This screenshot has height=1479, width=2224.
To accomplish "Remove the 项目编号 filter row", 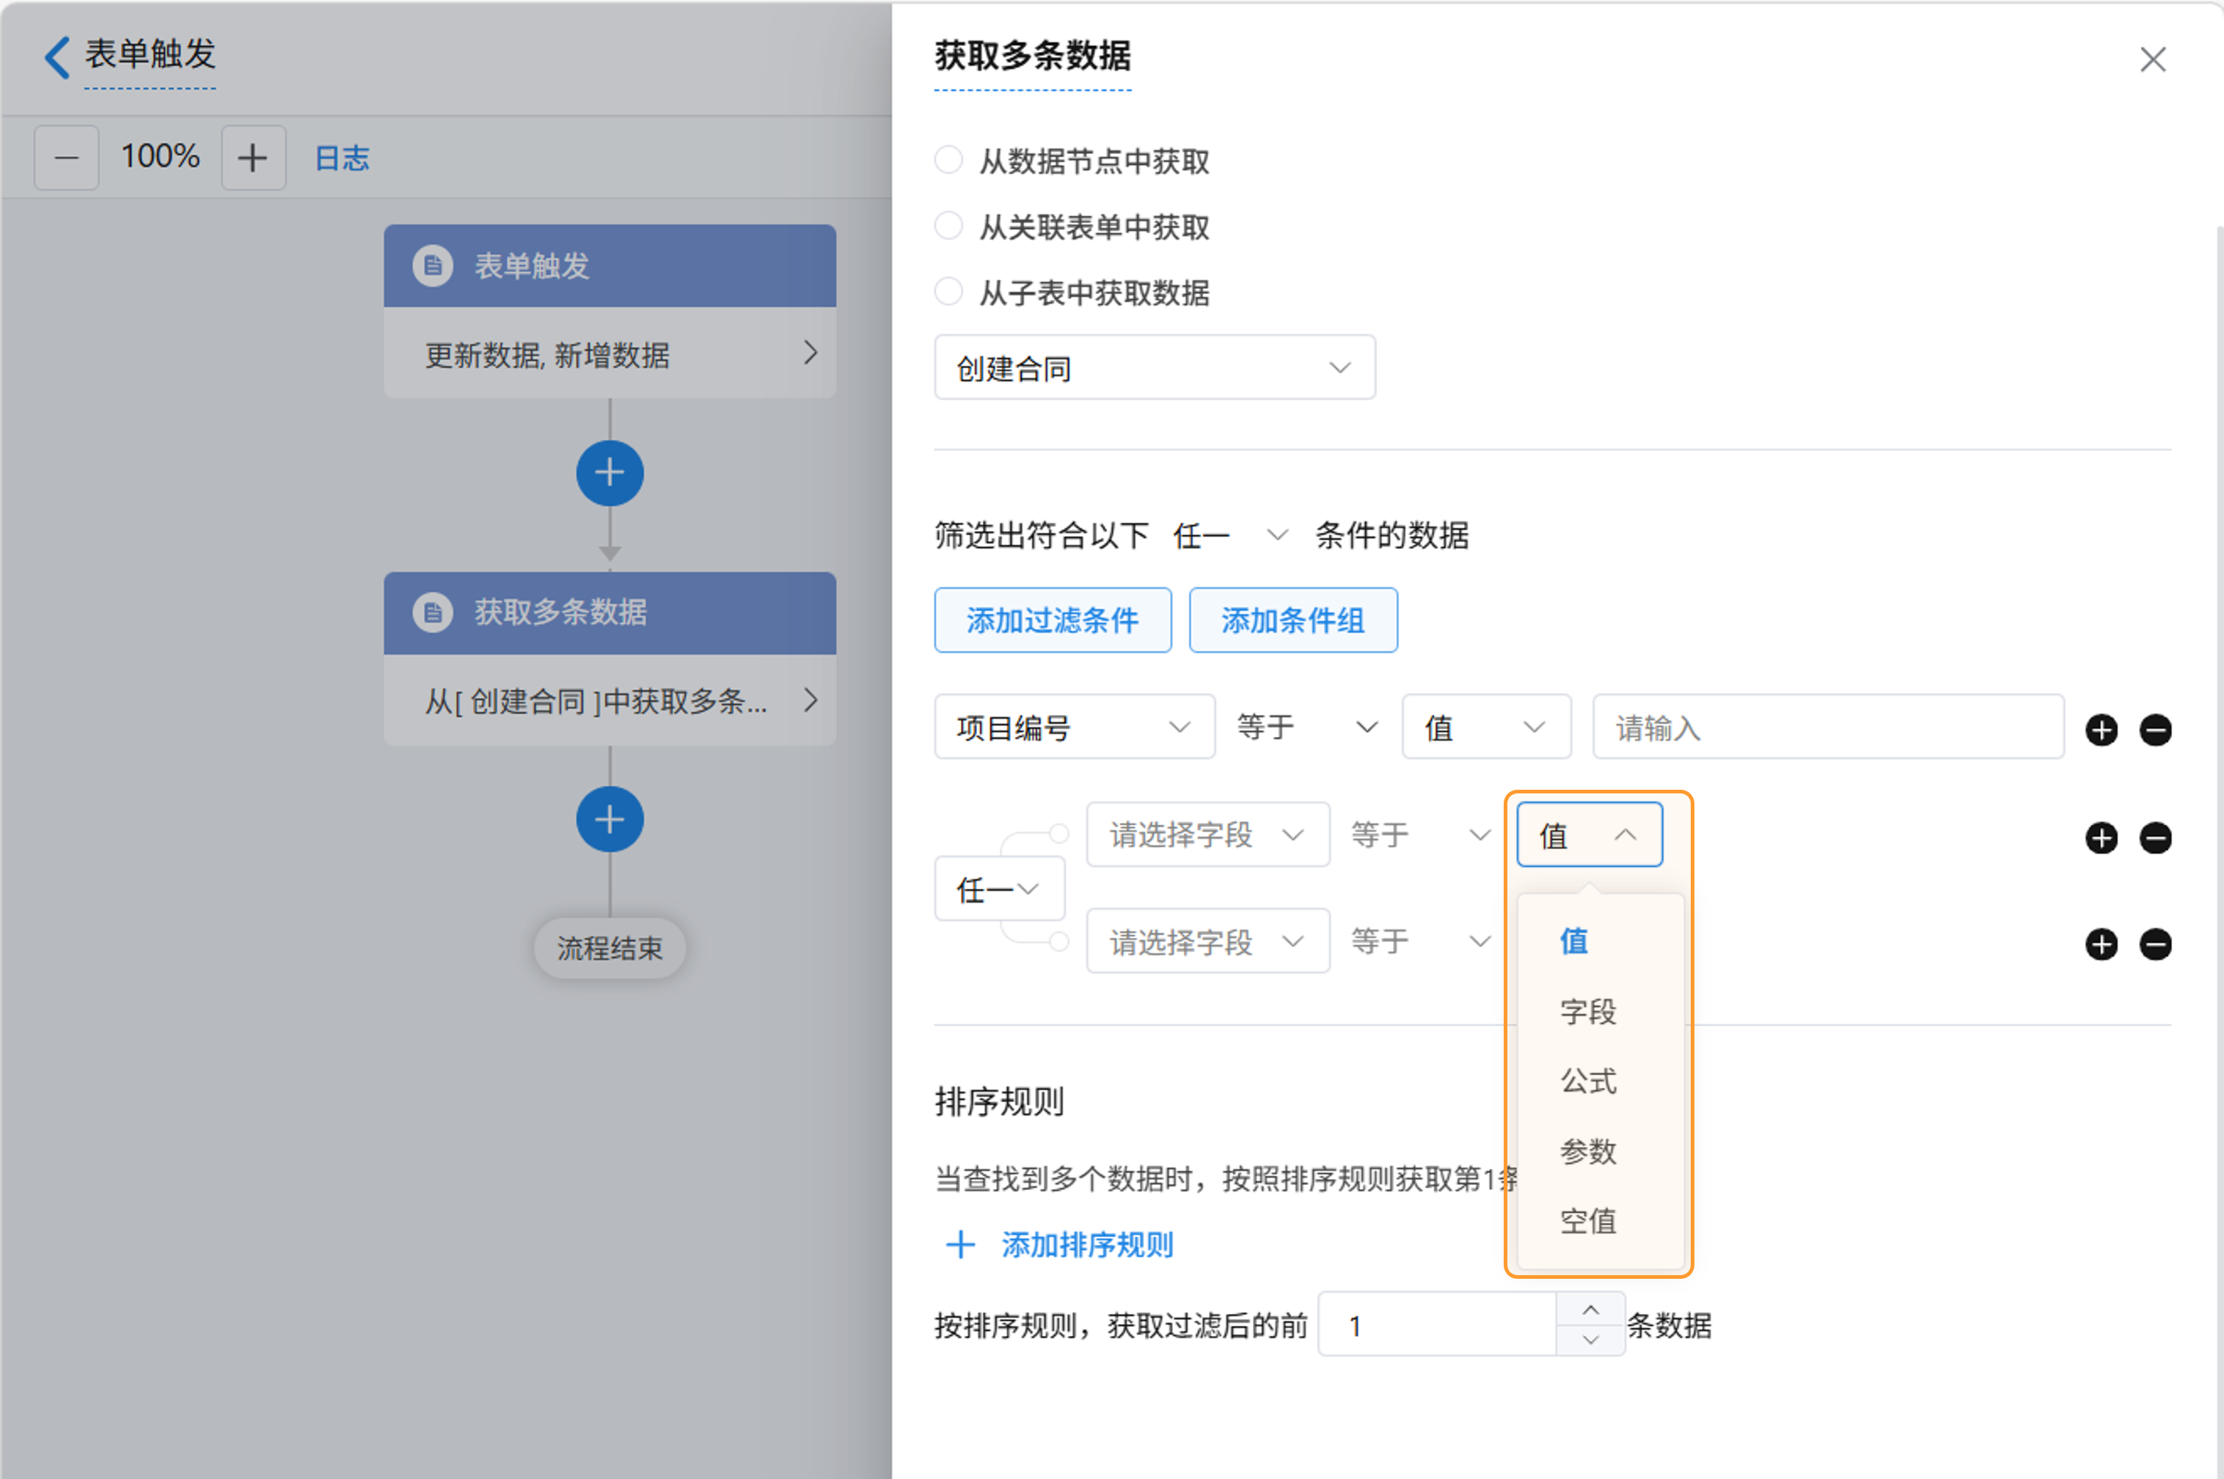I will pos(2155,729).
